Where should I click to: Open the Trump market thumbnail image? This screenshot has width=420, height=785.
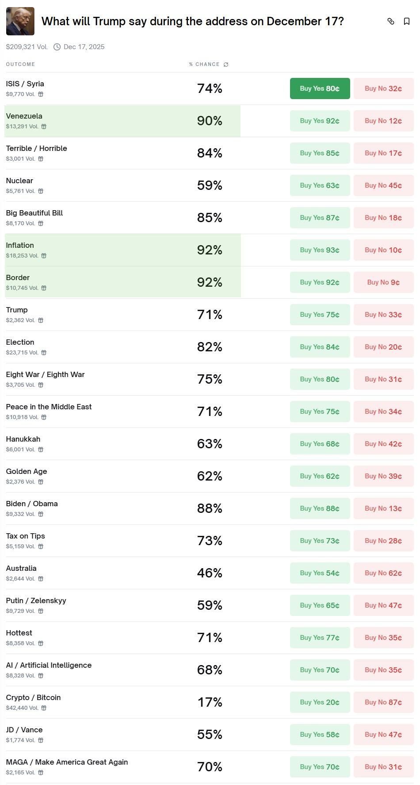click(20, 21)
